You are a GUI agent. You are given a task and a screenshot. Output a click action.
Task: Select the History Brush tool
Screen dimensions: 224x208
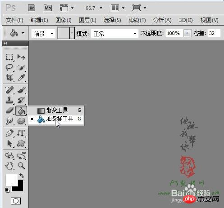click(21, 100)
